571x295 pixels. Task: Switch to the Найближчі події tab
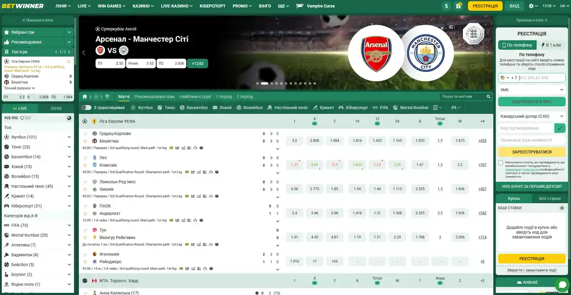(195, 97)
